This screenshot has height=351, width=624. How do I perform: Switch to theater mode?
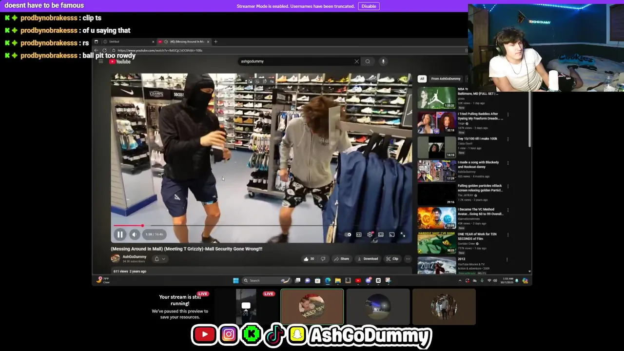[x=381, y=234]
